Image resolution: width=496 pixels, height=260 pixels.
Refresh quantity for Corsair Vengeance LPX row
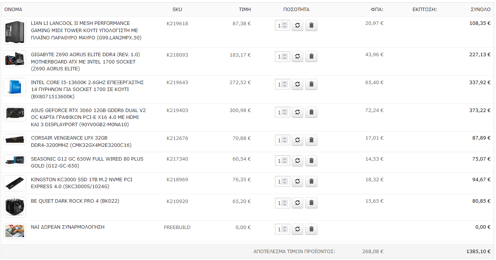298,140
